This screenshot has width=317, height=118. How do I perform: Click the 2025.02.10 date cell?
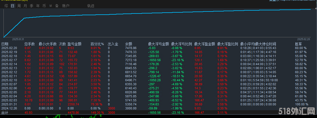point(9,80)
